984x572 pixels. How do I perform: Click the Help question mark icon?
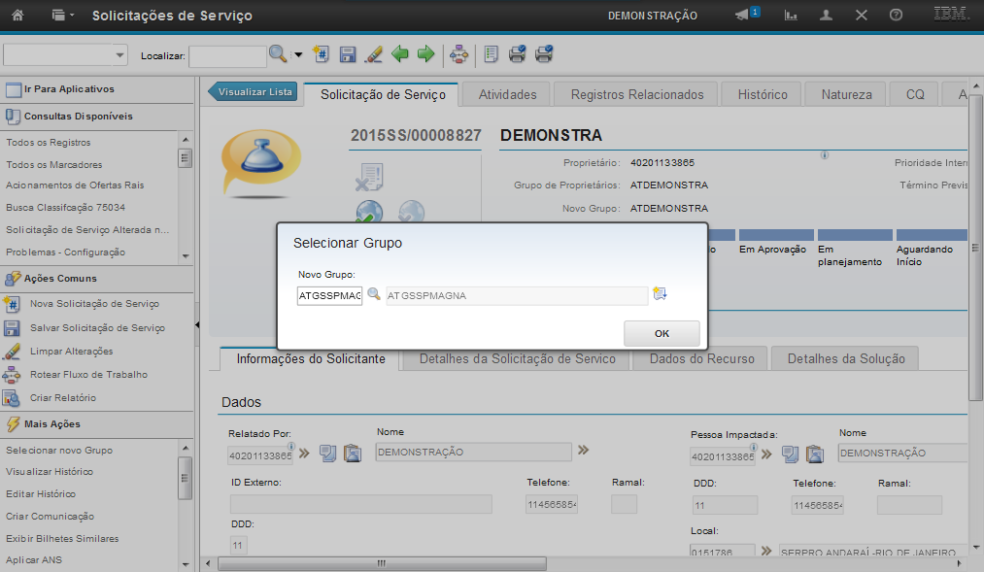(896, 16)
